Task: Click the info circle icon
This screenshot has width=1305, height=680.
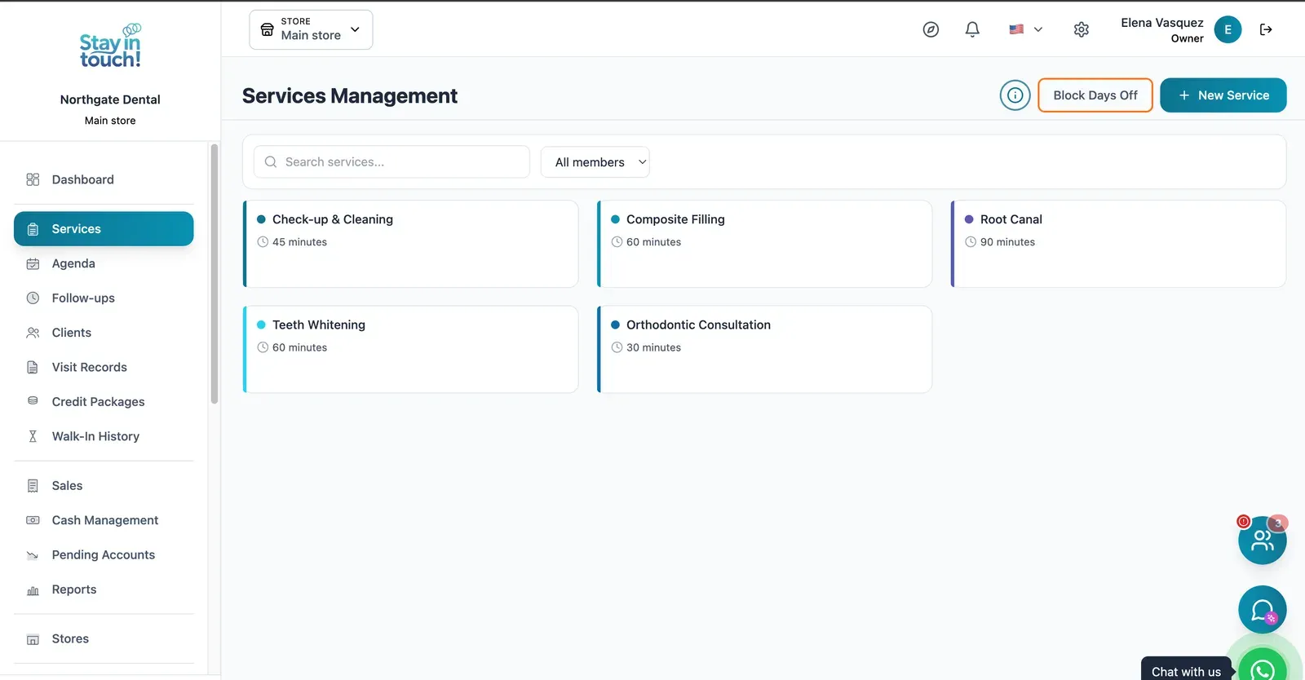Action: coord(1015,95)
